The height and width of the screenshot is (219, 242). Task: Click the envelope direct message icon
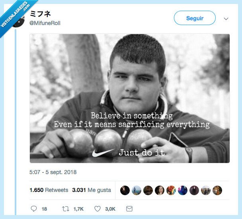pyautogui.click(x=129, y=209)
